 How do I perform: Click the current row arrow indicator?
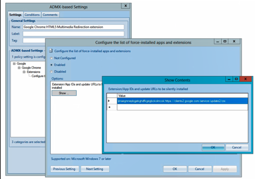click(109, 101)
